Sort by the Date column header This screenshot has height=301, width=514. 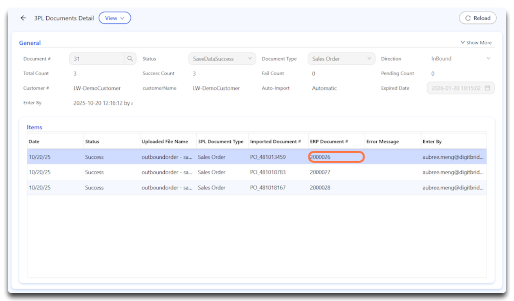34,141
